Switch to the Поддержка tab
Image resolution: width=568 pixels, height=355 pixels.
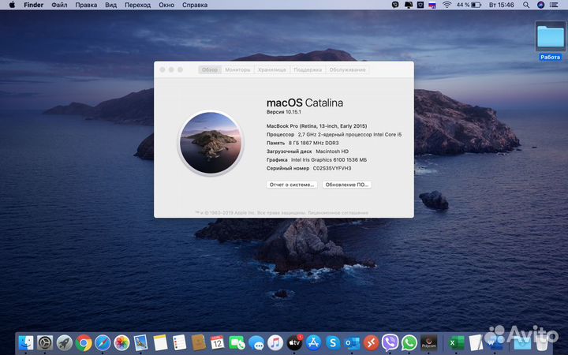coord(308,69)
